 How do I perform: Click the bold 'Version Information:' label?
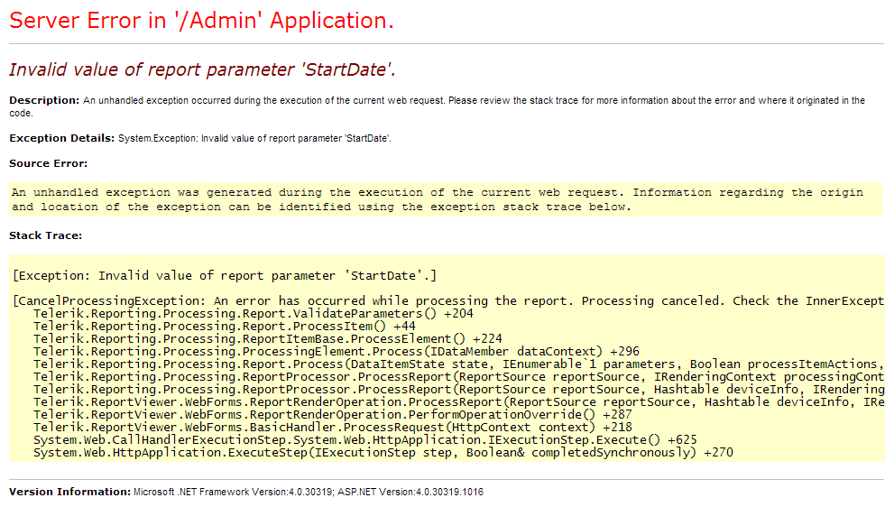[x=69, y=492]
